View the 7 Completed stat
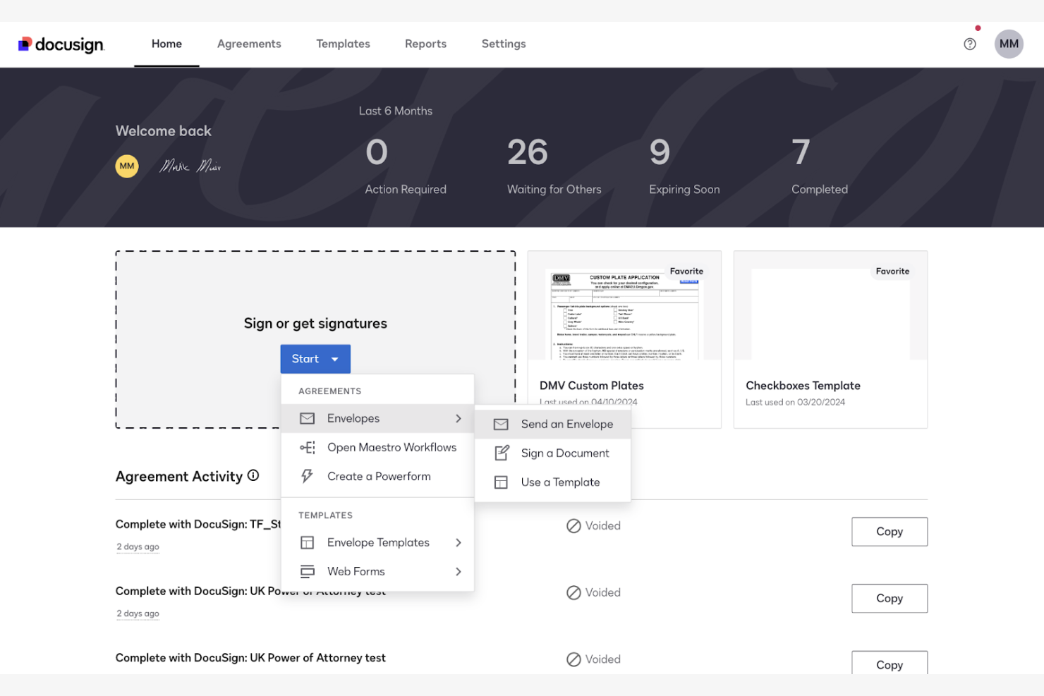Viewport: 1044px width, 696px height. (819, 166)
